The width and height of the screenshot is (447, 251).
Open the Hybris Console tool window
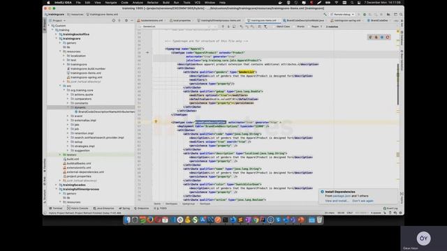tap(78, 208)
